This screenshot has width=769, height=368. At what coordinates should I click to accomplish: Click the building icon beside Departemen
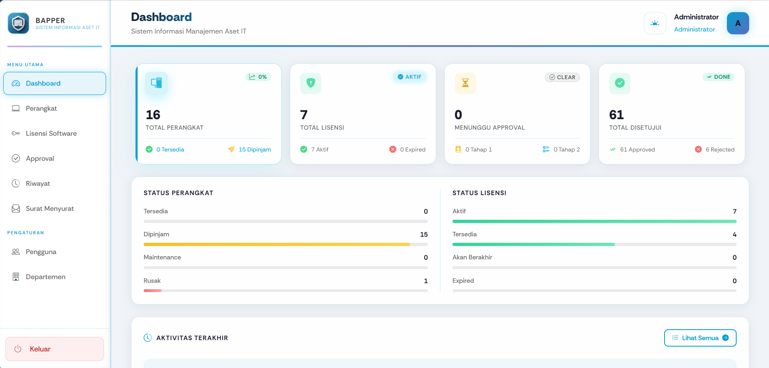pyautogui.click(x=16, y=277)
